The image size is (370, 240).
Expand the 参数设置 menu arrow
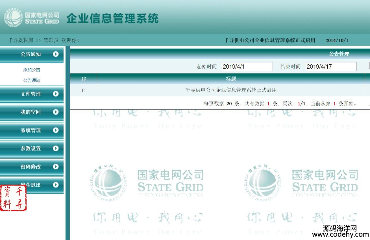click(x=56, y=148)
